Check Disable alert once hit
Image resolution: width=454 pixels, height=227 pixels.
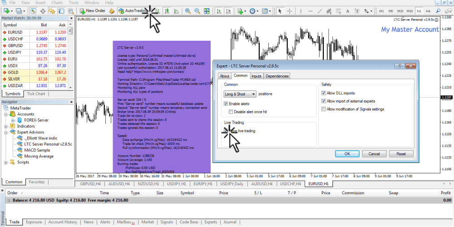(x=231, y=112)
